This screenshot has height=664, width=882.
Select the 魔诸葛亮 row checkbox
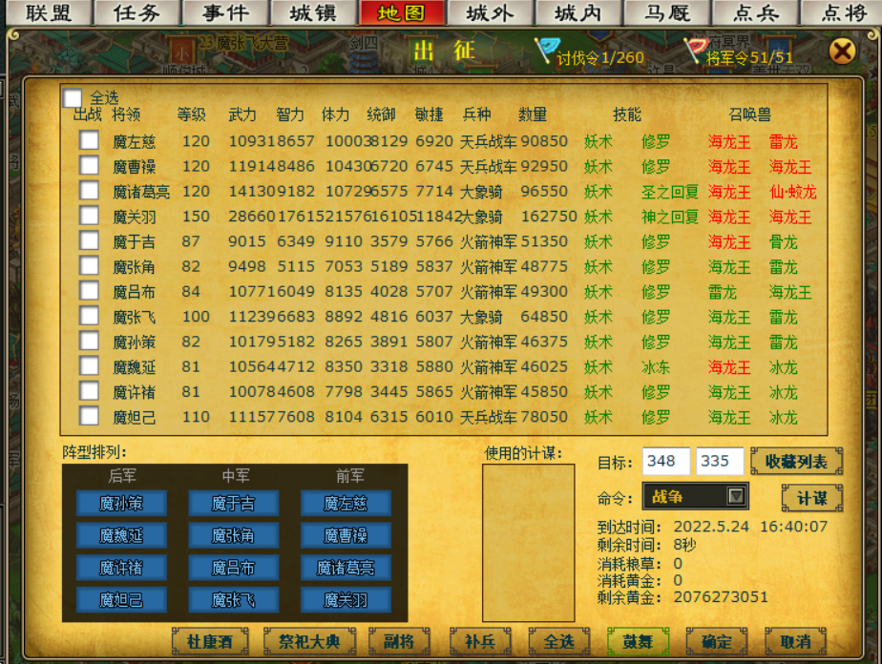point(89,190)
